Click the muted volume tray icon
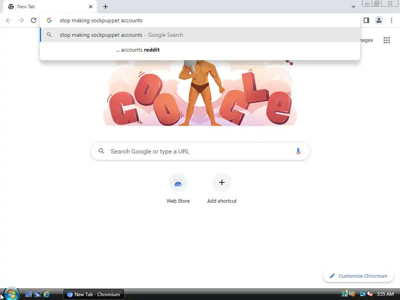 370,294
